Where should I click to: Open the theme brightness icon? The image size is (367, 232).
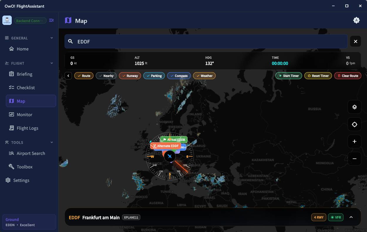click(356, 20)
